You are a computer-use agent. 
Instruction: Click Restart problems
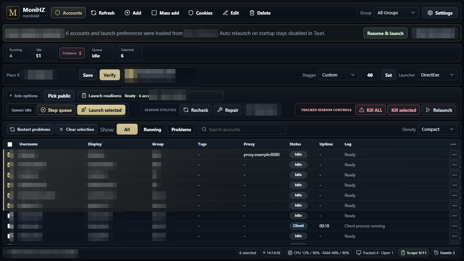click(x=30, y=129)
